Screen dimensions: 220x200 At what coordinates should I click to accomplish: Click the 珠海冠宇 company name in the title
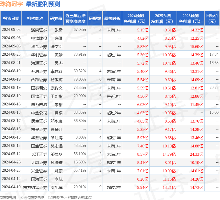pos(11,4)
